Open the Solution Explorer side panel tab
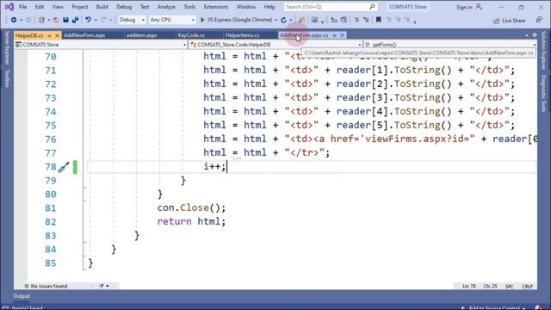551x310 pixels. pyautogui.click(x=543, y=50)
